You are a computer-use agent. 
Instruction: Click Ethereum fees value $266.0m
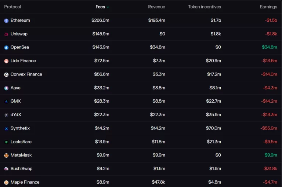point(100,21)
